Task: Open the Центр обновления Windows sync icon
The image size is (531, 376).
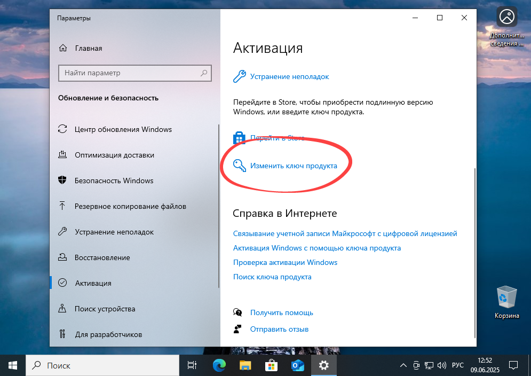Action: (62, 129)
